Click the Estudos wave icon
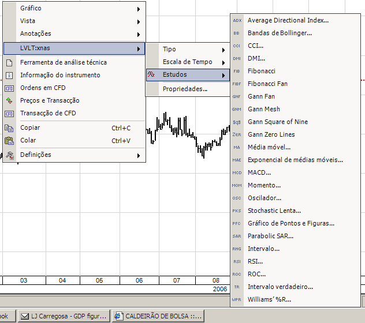This screenshot has height=323, width=365. tap(151, 74)
